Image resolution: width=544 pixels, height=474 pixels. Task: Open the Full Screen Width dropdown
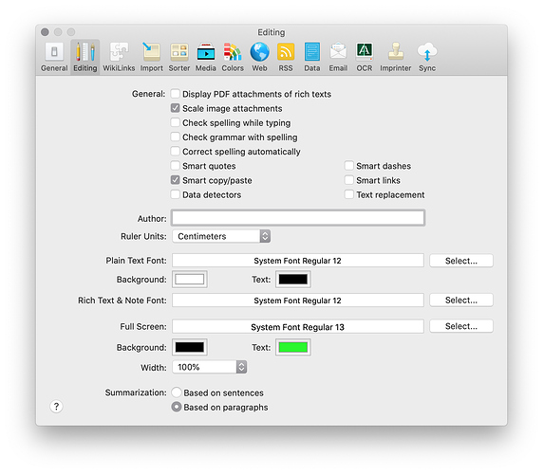pos(209,367)
